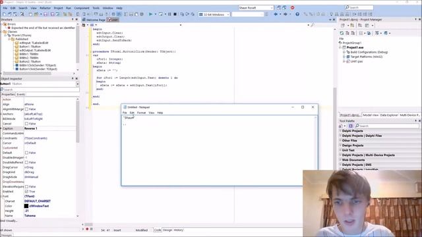This screenshot has height=237, width=422.
Task: Click the magnifier icon in editor navigation bar
Action: (x=313, y=25)
